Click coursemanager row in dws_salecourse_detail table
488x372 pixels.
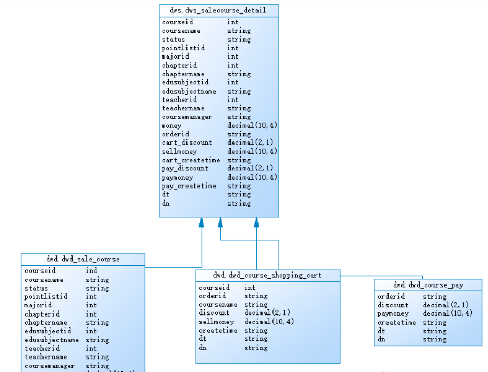219,117
